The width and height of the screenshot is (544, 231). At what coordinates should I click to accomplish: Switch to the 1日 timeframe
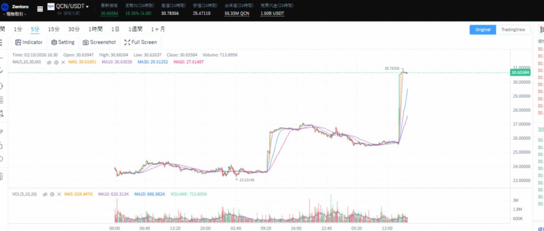[115, 29]
